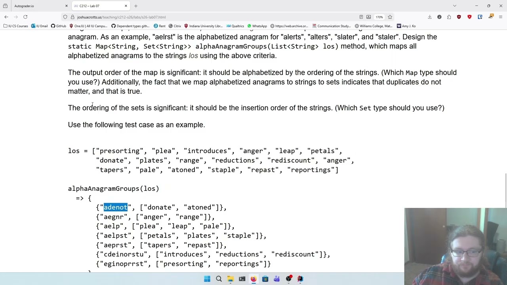Viewport: 507px width, 285px height.
Task: Open Firefox View icon at tab strip start
Action: [x=5, y=6]
